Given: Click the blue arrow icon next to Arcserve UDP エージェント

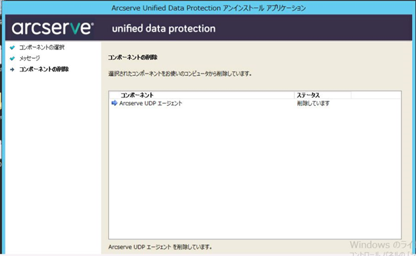Looking at the screenshot, I should (114, 103).
